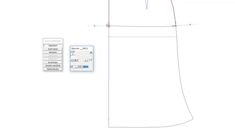Image resolution: width=235 pixels, height=132 pixels.
Task: Click the Bind point button
Action: tap(53, 52)
